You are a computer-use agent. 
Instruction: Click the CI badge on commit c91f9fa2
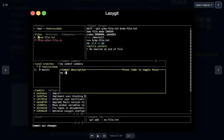click(x=50, y=99)
